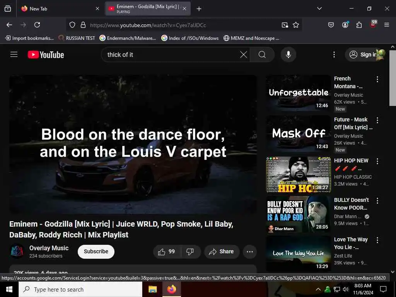Open Windows notification center
This screenshot has height=297, width=396.
[383, 289]
